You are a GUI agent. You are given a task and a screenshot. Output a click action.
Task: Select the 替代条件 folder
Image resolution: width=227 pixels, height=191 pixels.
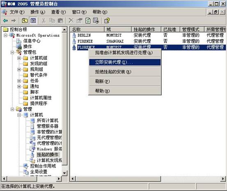39,75
